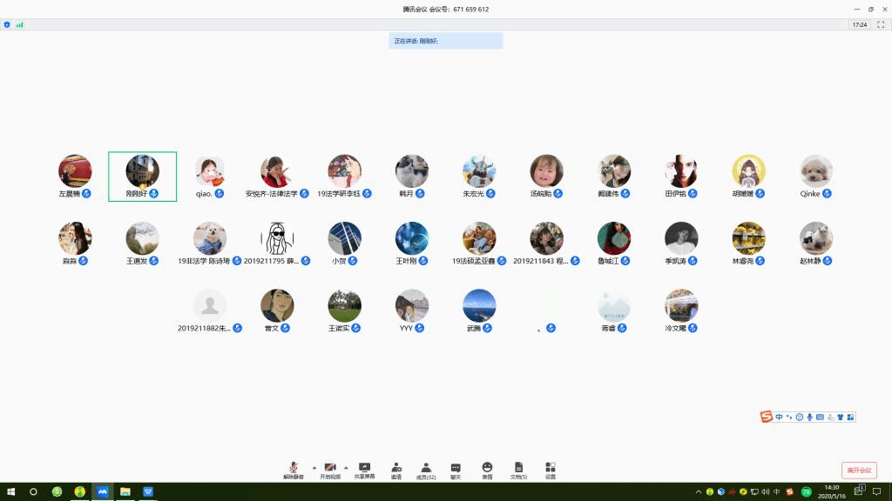Select participant 刚刚好's highlighted video tile
892x501 pixels.
142,177
